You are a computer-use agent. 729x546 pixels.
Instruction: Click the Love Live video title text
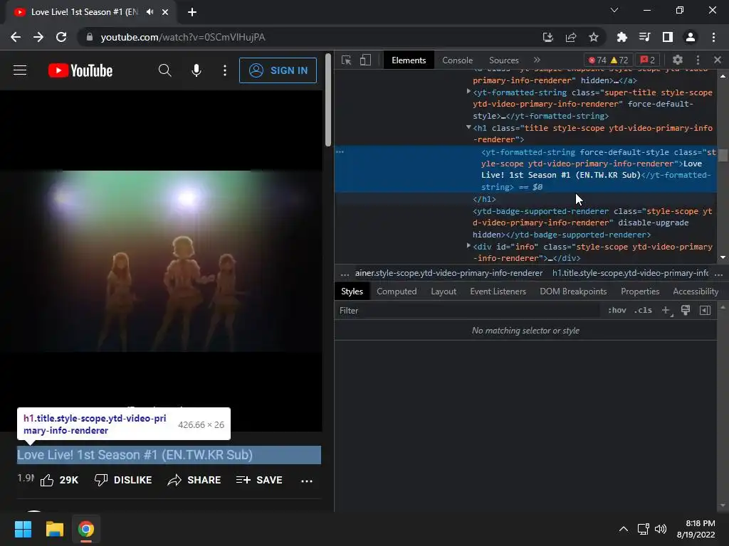[x=135, y=455]
